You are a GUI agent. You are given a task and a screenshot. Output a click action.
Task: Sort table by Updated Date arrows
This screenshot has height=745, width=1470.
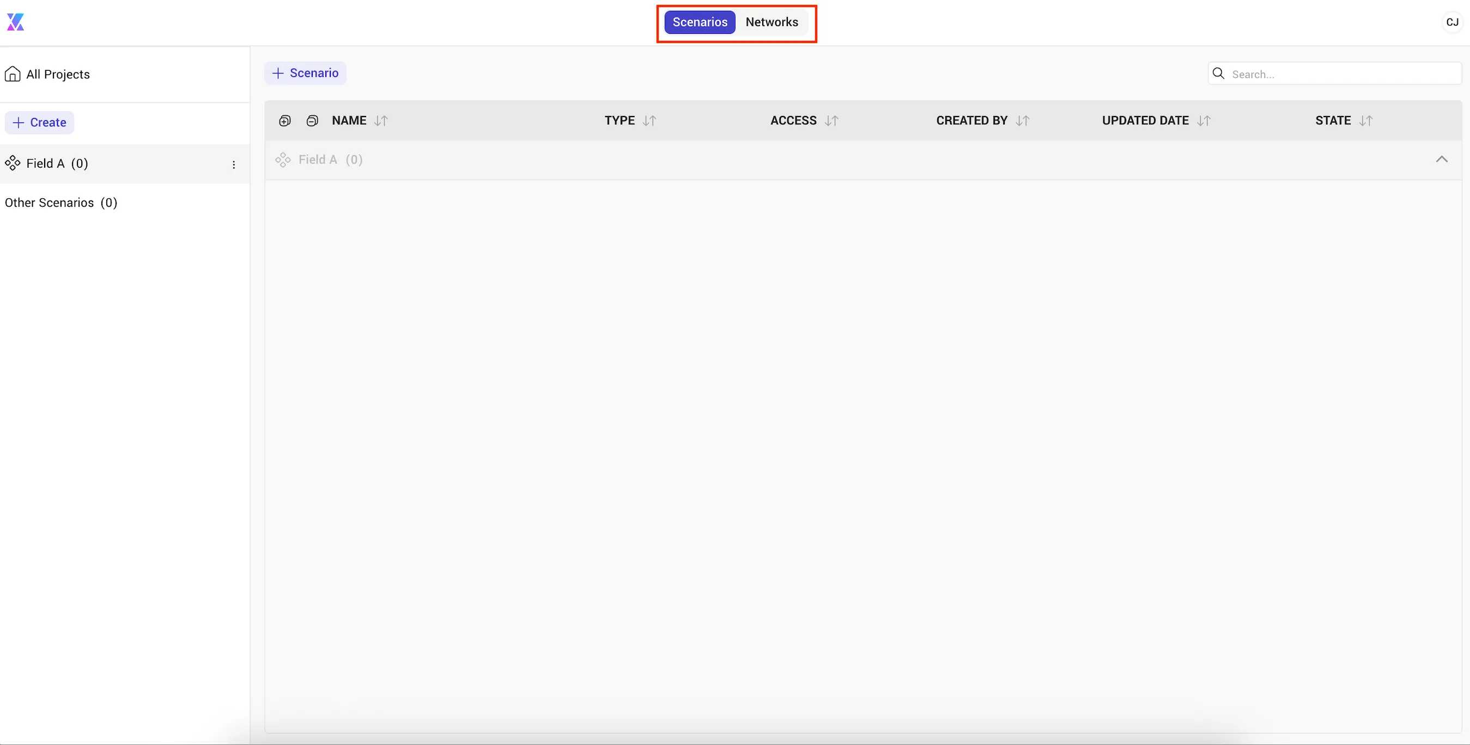click(1204, 120)
